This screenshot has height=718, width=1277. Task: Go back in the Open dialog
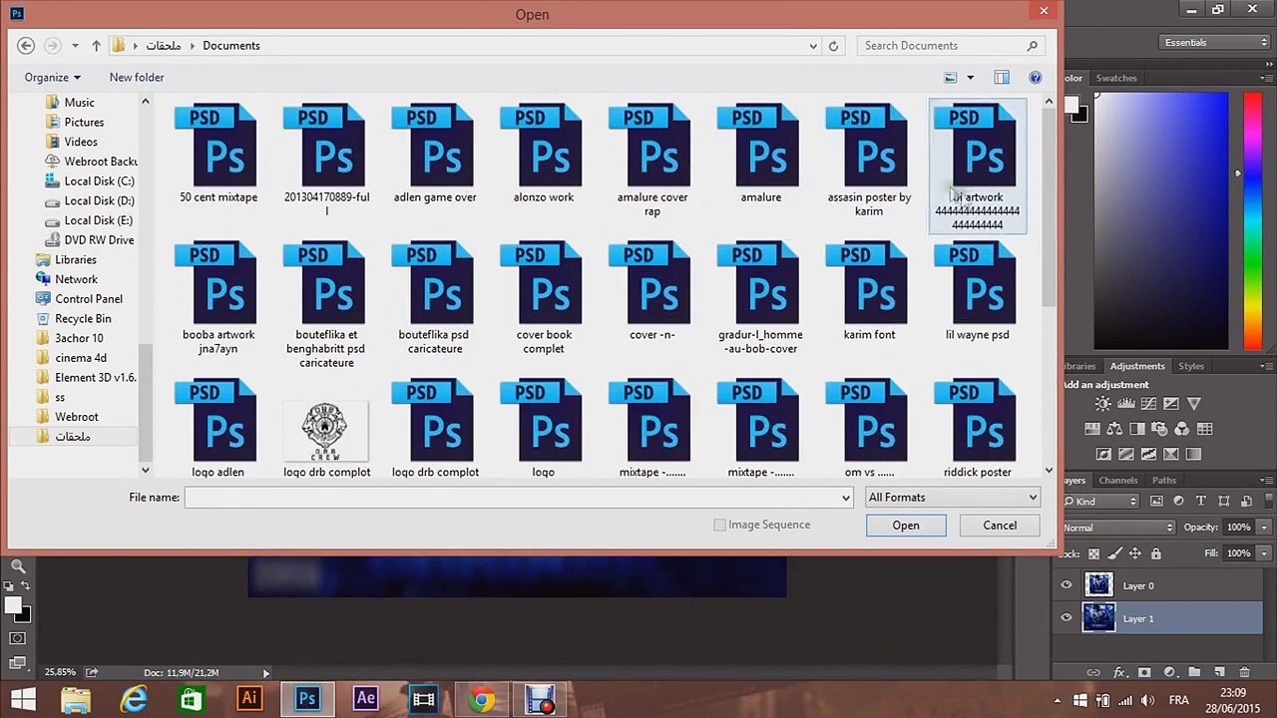[x=26, y=46]
